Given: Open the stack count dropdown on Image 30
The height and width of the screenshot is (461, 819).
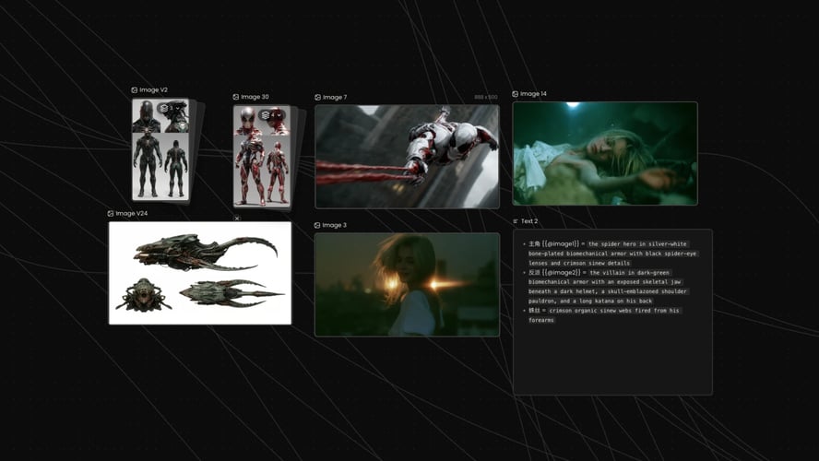Looking at the screenshot, I should coord(271,115).
